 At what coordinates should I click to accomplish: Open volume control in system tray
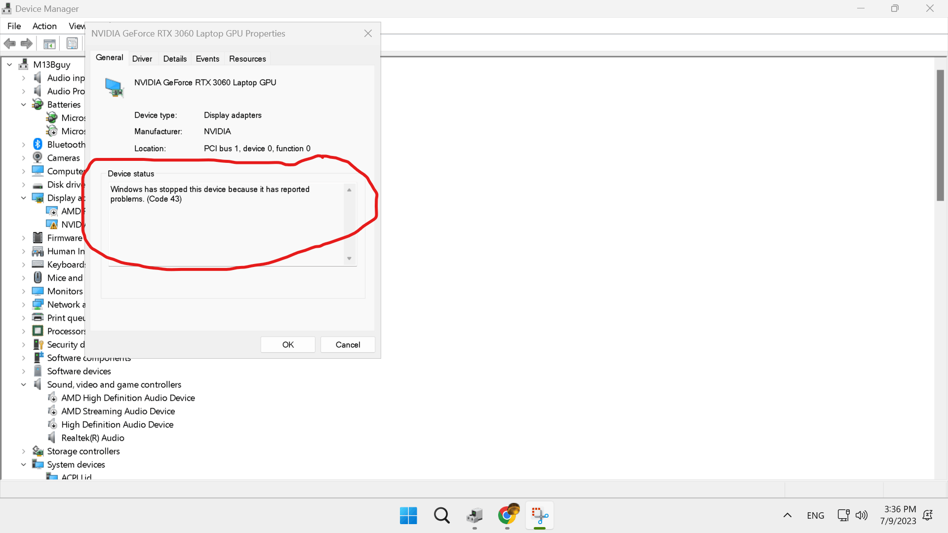862,515
